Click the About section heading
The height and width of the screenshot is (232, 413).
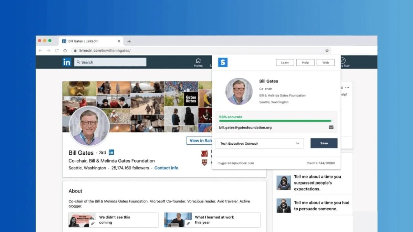tap(75, 191)
